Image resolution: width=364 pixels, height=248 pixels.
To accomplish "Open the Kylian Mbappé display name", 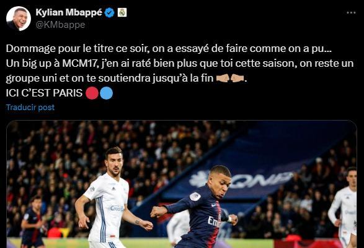I will (69, 12).
